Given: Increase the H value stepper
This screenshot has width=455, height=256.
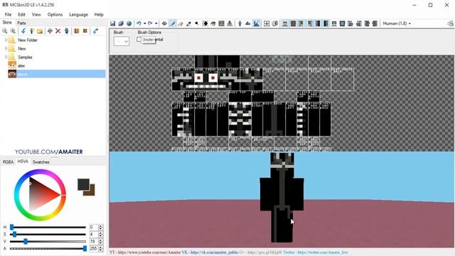Looking at the screenshot, I should 100,226.
